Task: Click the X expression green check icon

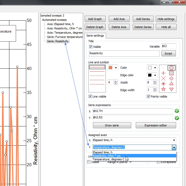Action: (x=177, y=111)
